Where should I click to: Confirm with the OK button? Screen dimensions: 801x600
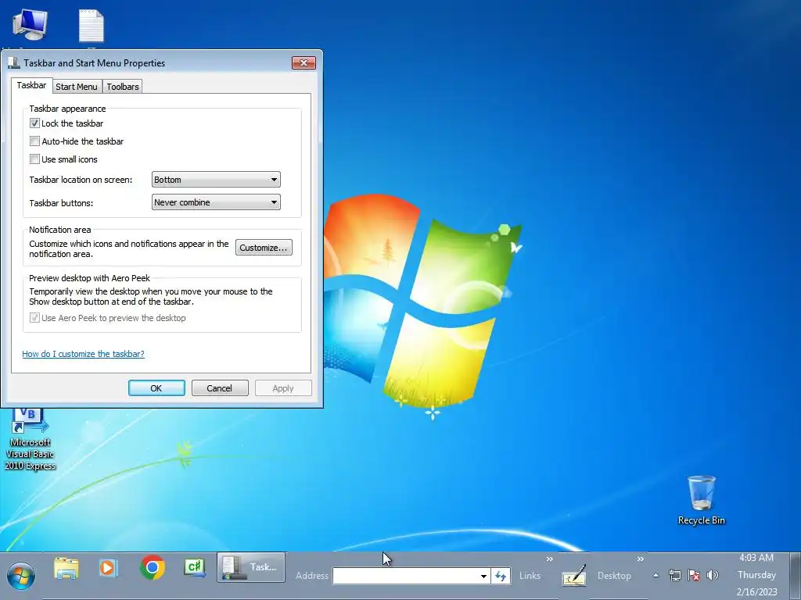[x=156, y=387]
